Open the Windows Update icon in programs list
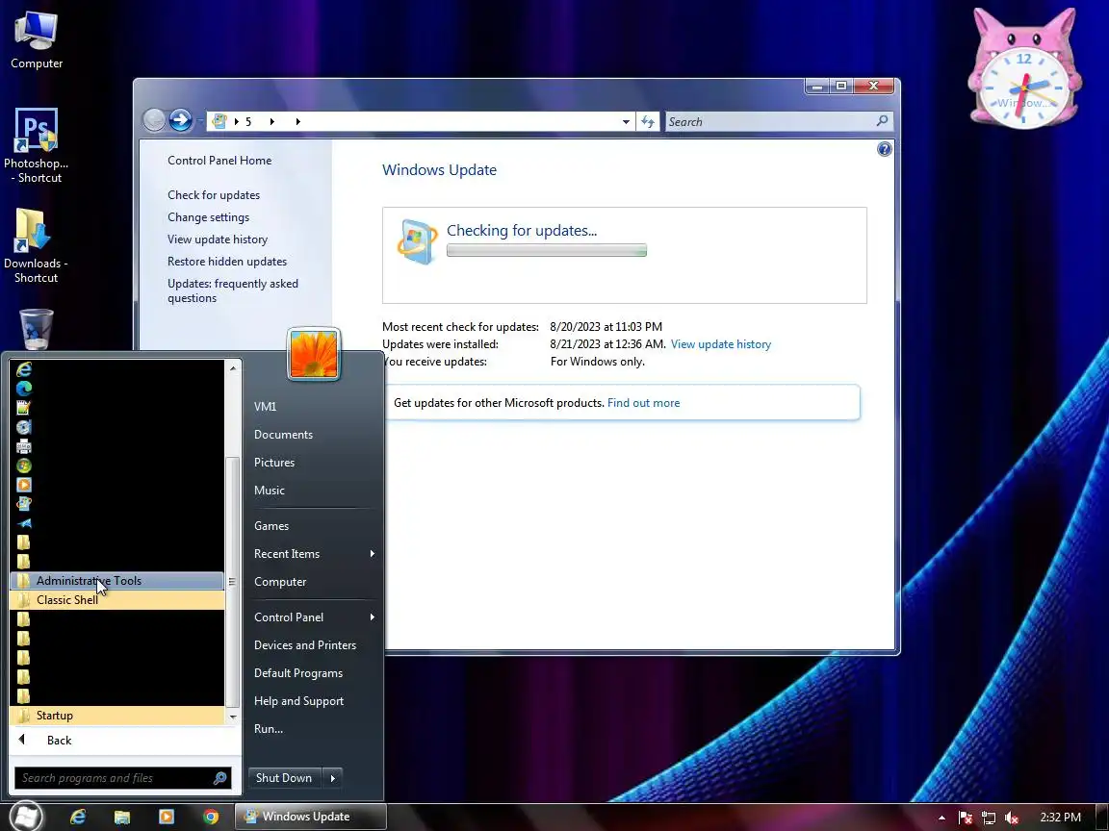Viewport: 1109px width, 831px height. pos(24,504)
